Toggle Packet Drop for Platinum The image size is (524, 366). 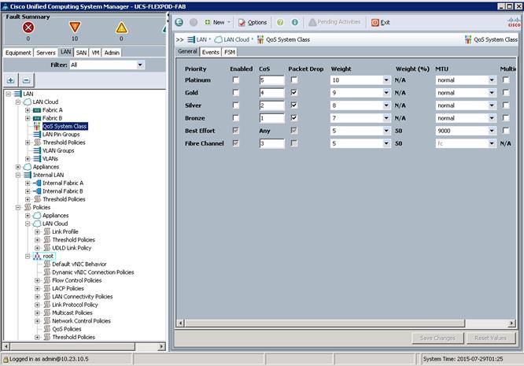[294, 79]
